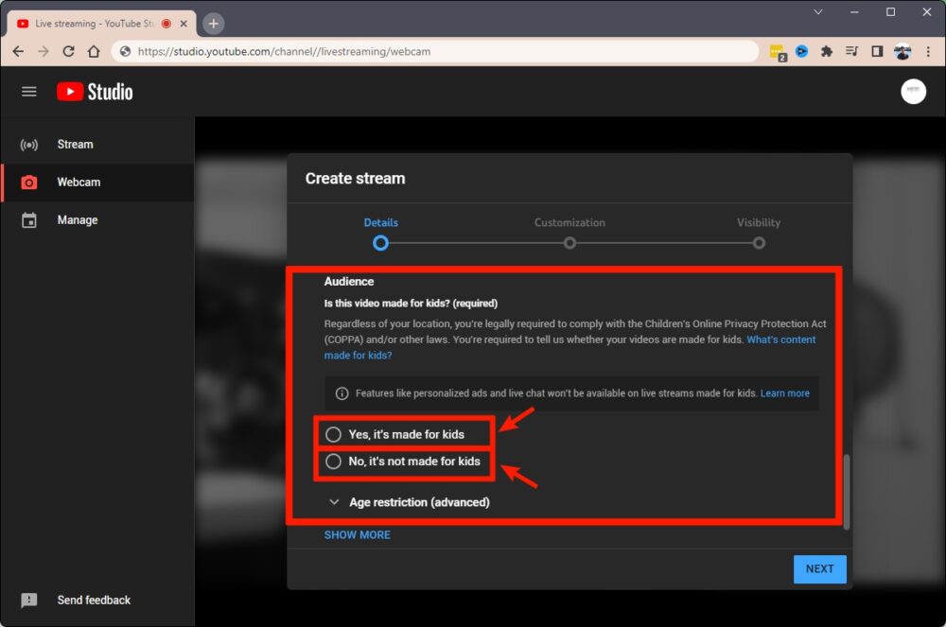
Task: Go to the Visibility step
Action: (759, 242)
